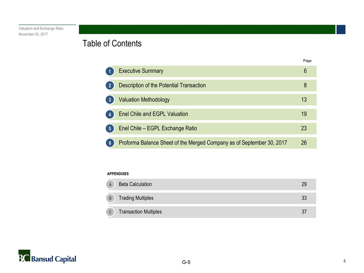Click the number 1 circle badge
Viewport: 364px width, 273px height.
coord(110,71)
